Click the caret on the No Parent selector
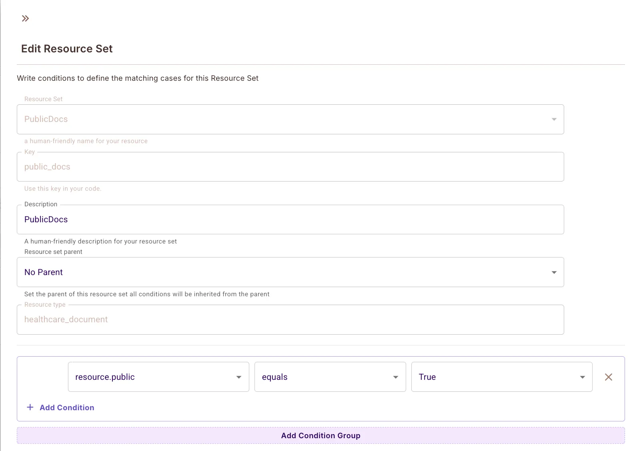641x451 pixels. pos(554,272)
